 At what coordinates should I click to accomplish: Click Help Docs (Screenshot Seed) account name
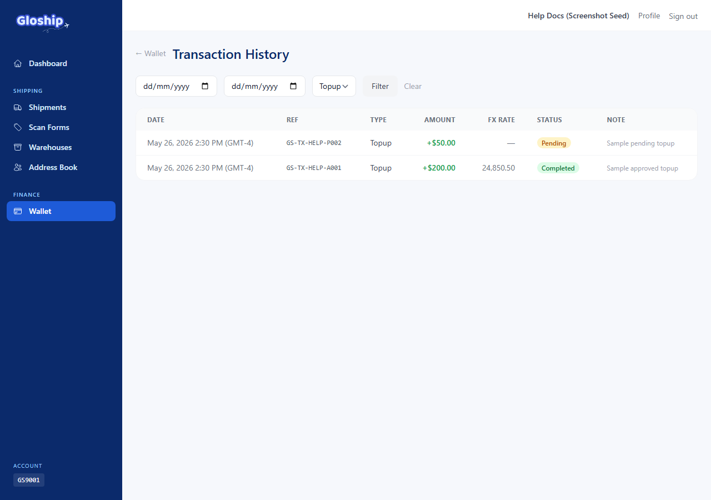(x=578, y=16)
